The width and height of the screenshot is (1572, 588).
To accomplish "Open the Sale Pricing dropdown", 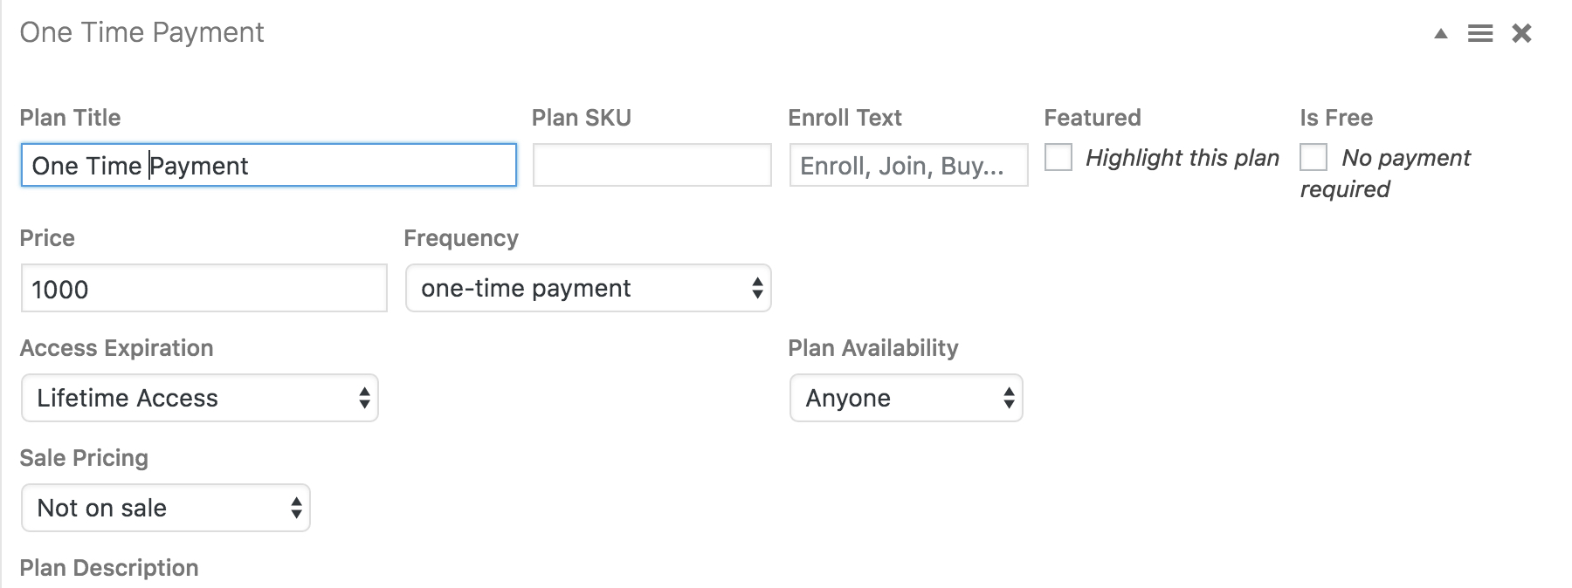I will tap(166, 508).
